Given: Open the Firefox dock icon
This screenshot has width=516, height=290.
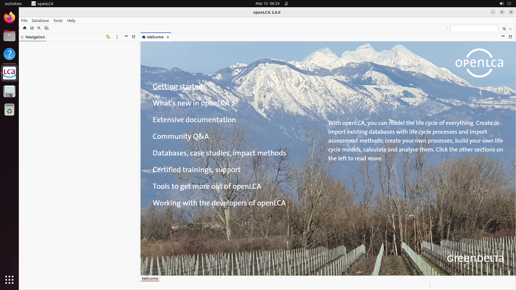Looking at the screenshot, I should (9, 18).
